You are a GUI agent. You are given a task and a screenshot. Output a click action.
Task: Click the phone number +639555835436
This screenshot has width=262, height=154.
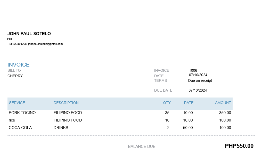pos(17,44)
